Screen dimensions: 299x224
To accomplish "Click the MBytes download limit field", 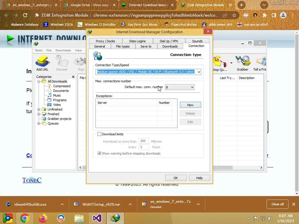I will click(x=144, y=141).
